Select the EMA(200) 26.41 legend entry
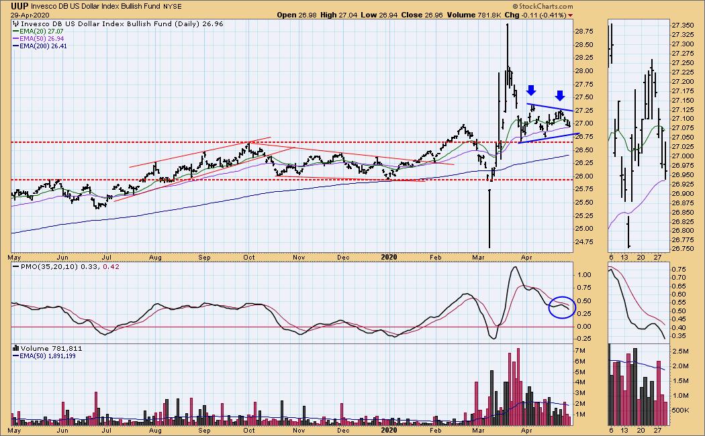Image resolution: width=705 pixels, height=436 pixels. 40,46
